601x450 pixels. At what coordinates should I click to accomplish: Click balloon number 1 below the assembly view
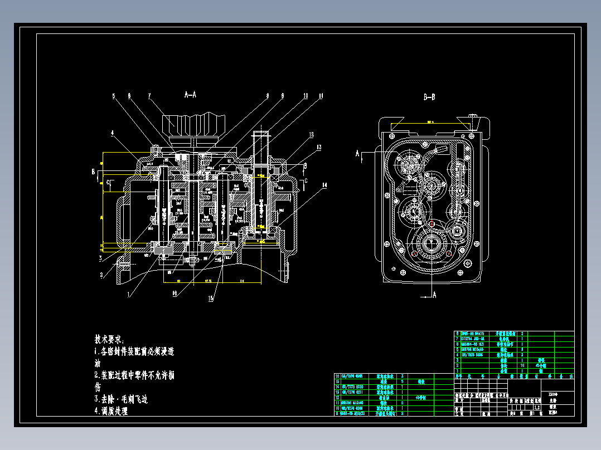[x=129, y=294]
